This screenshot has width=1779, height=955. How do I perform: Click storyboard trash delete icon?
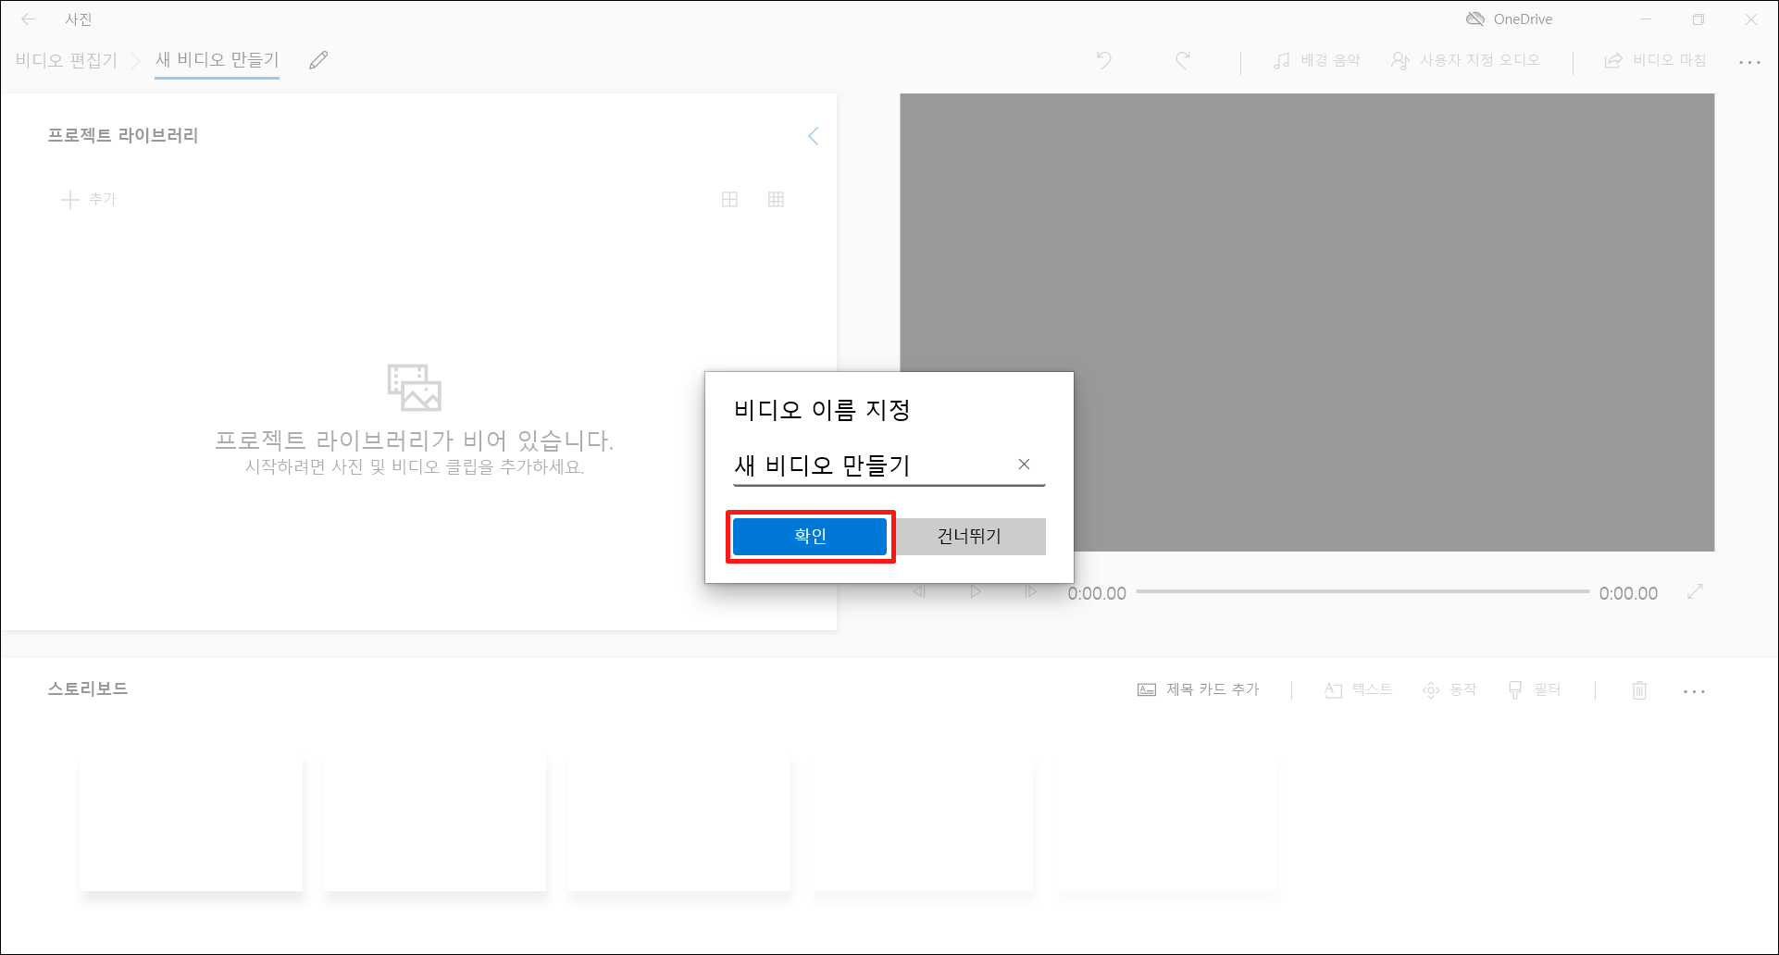pos(1639,690)
